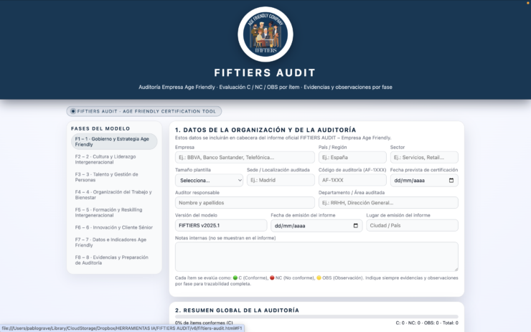The image size is (531, 332).
Task: Click the Empresa input field
Action: tap(245, 158)
